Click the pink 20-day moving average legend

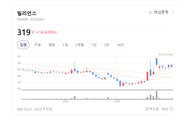pyautogui.click(x=166, y=55)
